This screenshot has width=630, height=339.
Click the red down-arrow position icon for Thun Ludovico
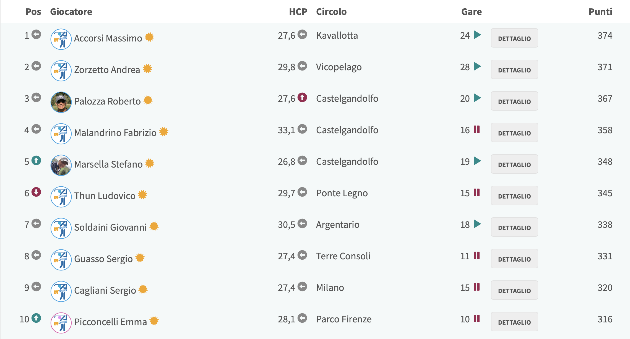point(36,192)
